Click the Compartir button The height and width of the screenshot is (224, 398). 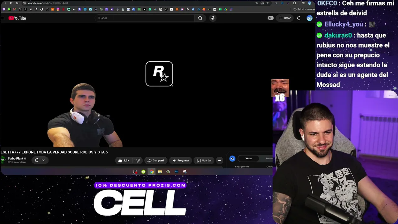pos(156,161)
